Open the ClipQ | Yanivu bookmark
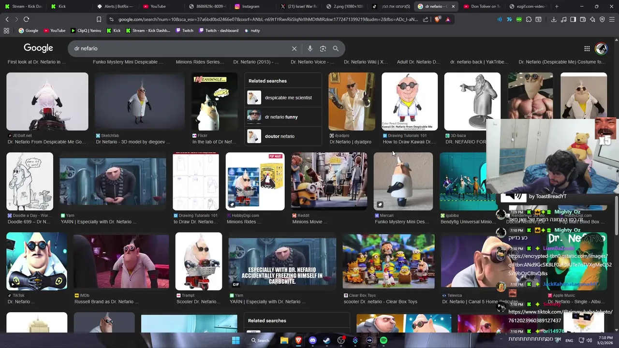The image size is (619, 348). [x=86, y=30]
